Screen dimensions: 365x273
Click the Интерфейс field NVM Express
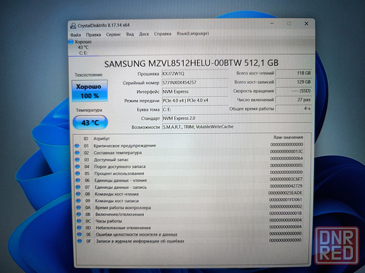coord(195,91)
